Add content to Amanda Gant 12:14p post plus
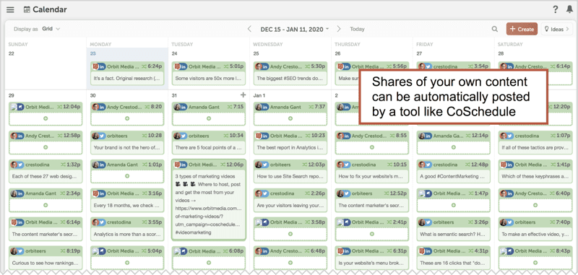The image size is (578, 275). 454,147
